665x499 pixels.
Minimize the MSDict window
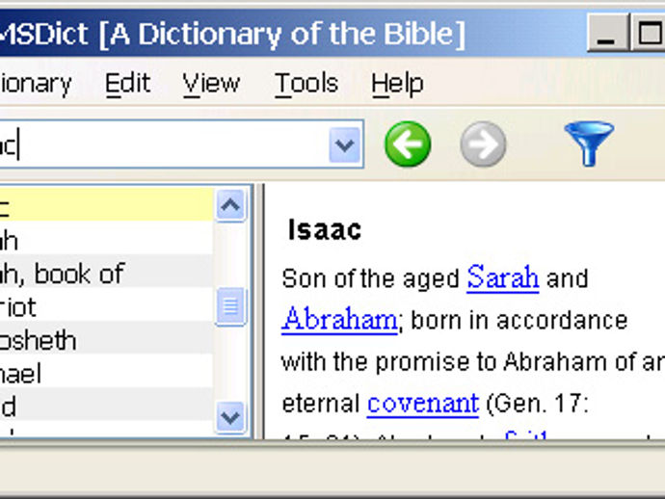click(607, 33)
